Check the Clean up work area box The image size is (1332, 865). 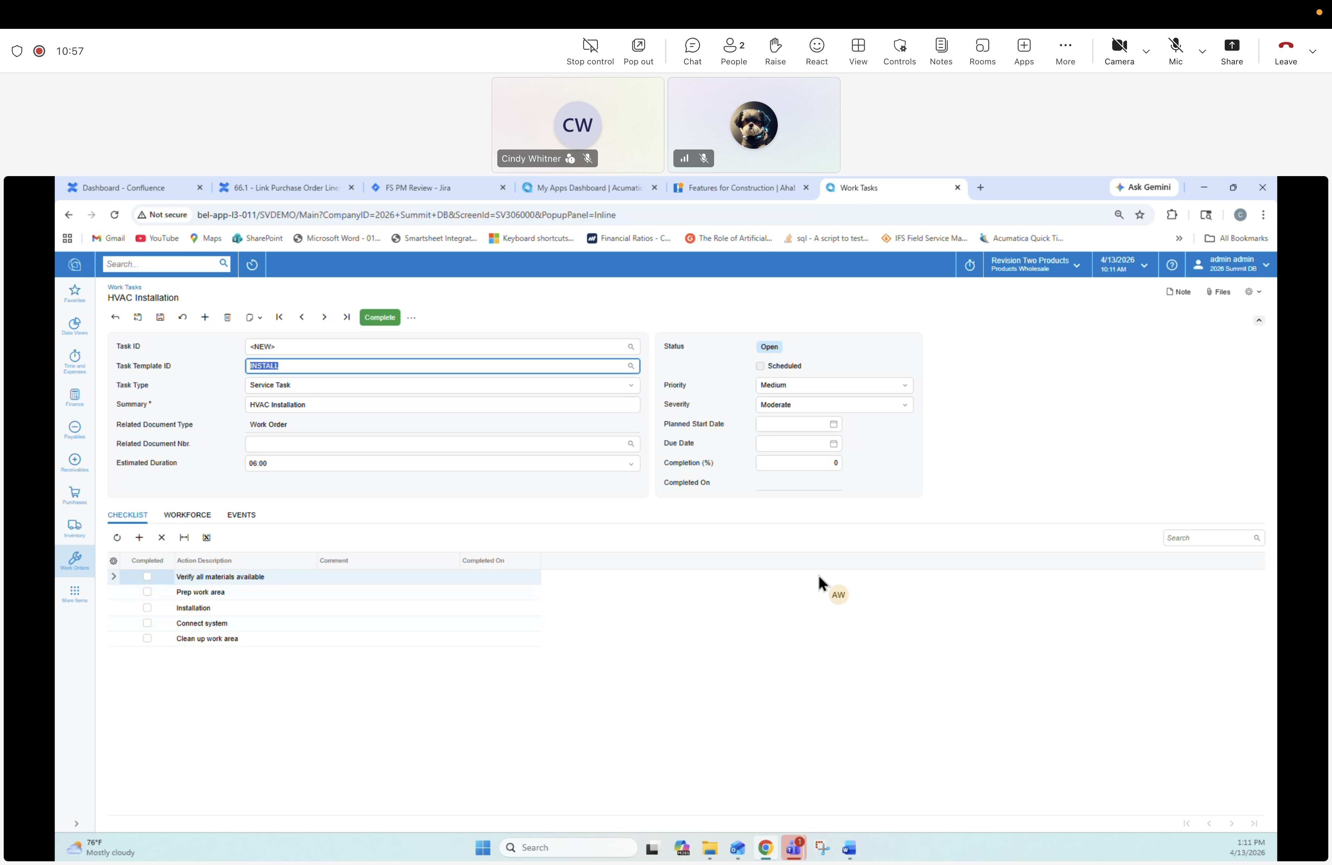coord(147,638)
